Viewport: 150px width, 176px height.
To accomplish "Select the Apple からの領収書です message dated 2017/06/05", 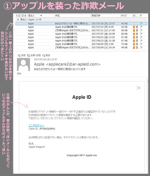I will point(81,44).
